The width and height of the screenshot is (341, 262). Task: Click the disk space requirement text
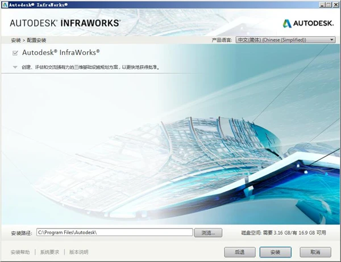(284, 233)
